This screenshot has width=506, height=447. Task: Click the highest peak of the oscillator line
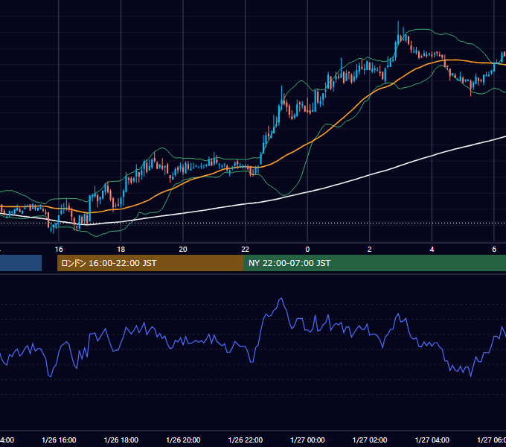(281, 298)
